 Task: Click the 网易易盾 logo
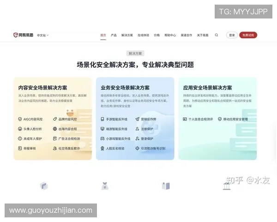[23, 35]
